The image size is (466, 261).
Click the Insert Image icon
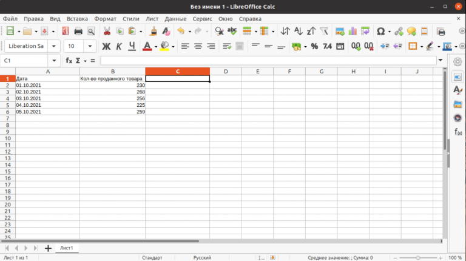coord(340,31)
